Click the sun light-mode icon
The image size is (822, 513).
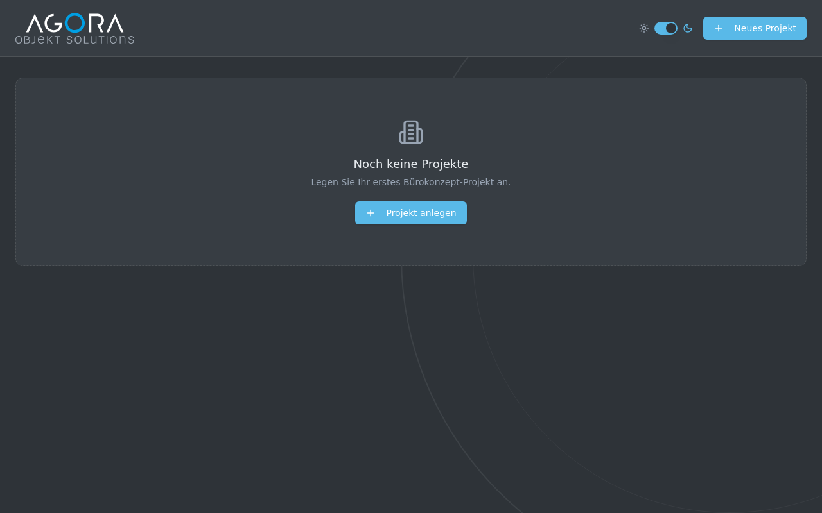pyautogui.click(x=644, y=28)
